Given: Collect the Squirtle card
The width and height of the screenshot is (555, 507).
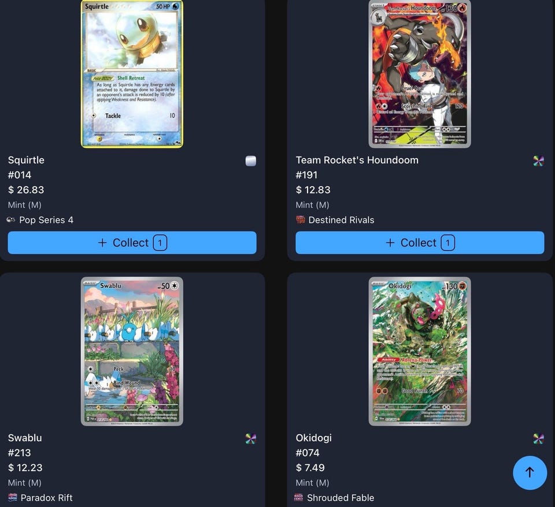Looking at the screenshot, I should 132,243.
